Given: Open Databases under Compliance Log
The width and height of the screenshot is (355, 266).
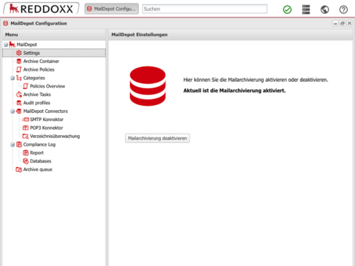Looking at the screenshot, I should coord(41,161).
